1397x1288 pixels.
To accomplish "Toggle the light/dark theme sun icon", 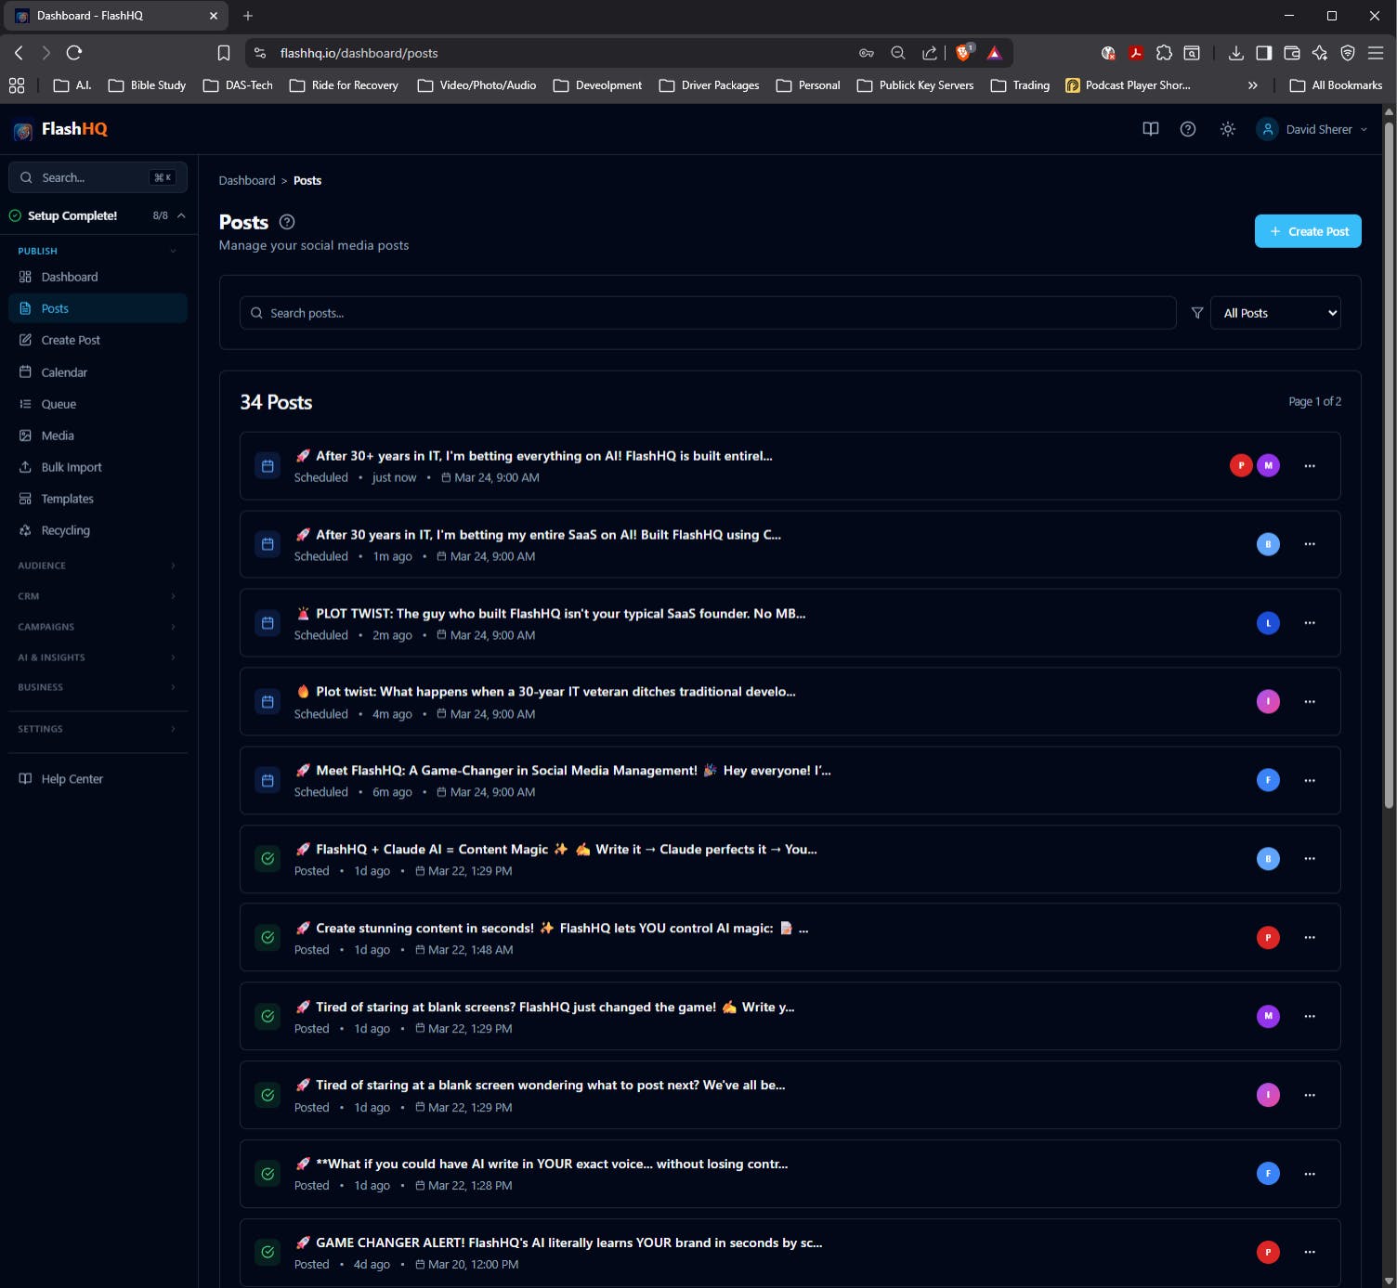I will pos(1227,129).
